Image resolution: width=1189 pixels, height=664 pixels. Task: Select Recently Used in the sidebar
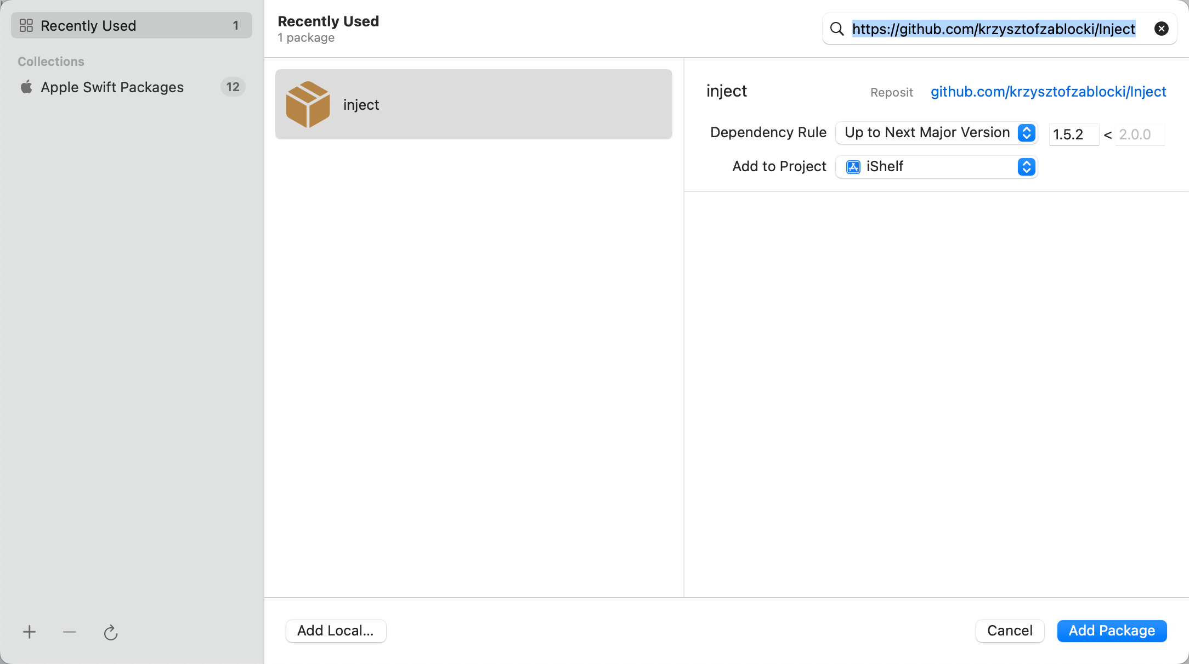[x=132, y=25]
